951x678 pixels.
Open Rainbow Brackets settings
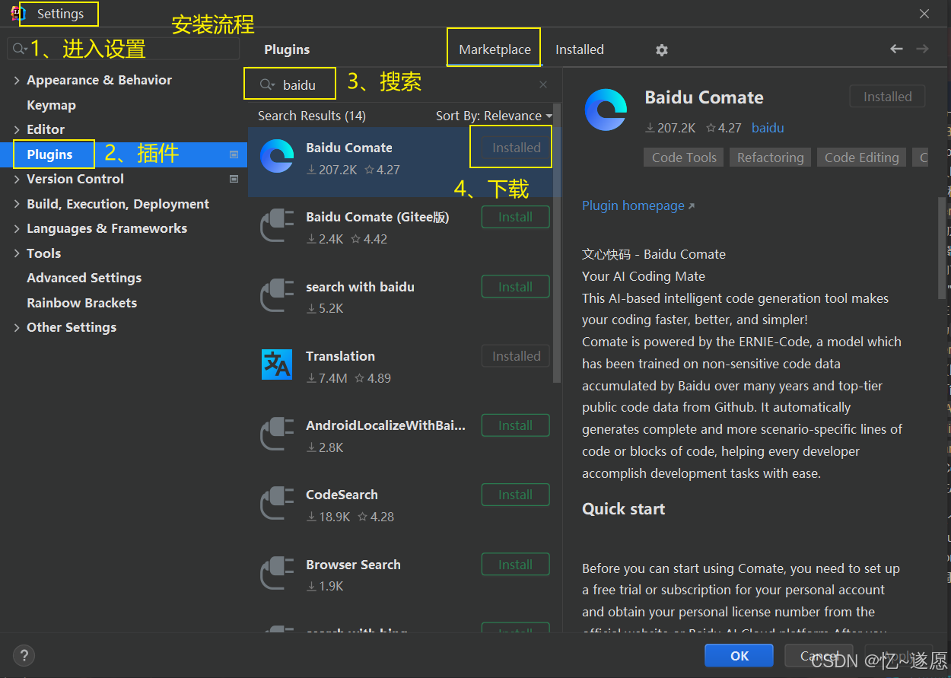pos(81,303)
